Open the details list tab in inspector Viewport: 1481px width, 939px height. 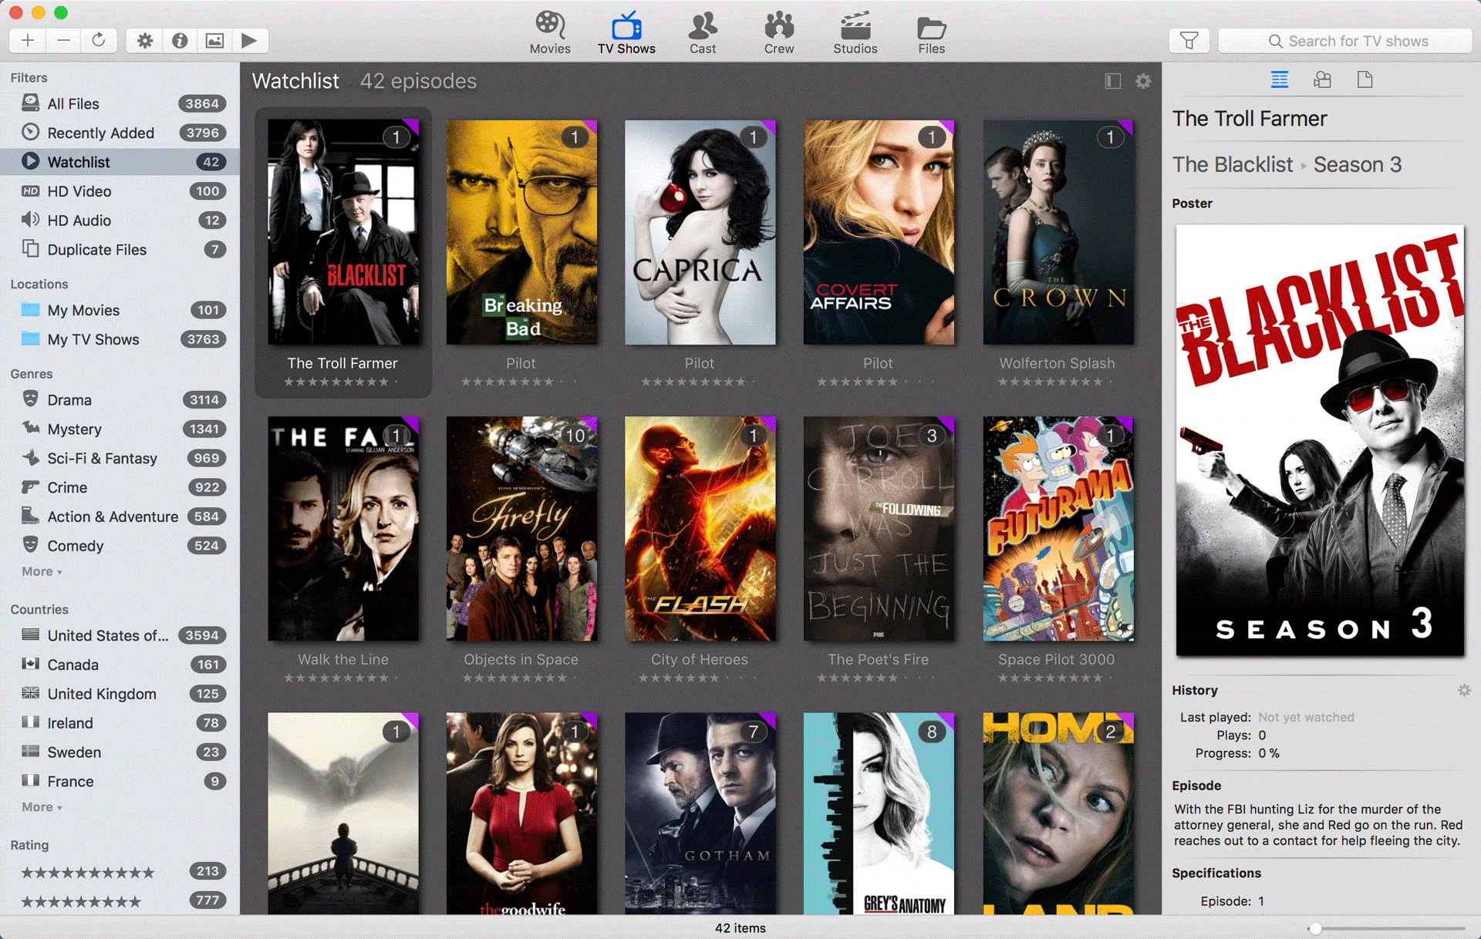coord(1280,79)
